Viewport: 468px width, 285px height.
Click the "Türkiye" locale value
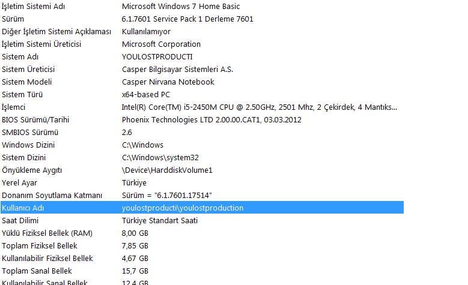pyautogui.click(x=134, y=183)
